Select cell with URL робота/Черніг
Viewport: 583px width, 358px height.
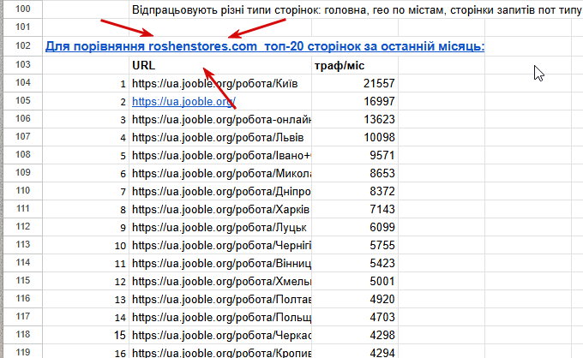pos(220,246)
